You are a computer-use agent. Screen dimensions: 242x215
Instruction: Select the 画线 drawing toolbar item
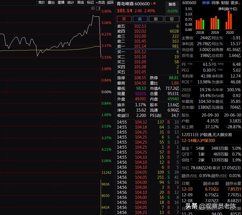[x=80, y=2]
